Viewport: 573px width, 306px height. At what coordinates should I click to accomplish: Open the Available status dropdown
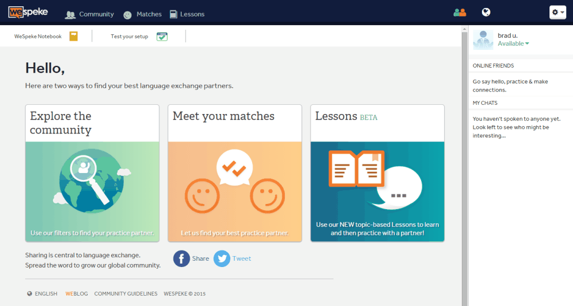tap(513, 44)
